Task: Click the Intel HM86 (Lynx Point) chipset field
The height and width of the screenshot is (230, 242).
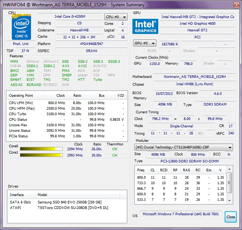Action: (195, 84)
